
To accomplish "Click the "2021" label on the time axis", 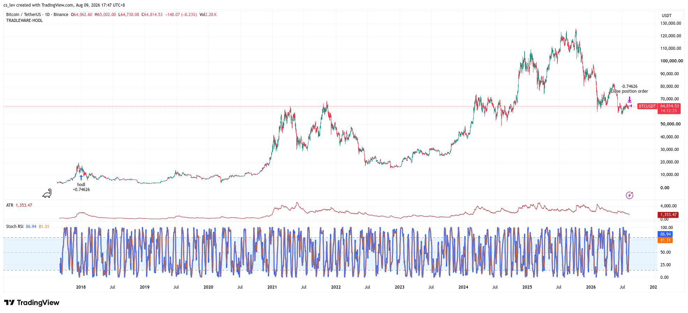I will coord(272,287).
